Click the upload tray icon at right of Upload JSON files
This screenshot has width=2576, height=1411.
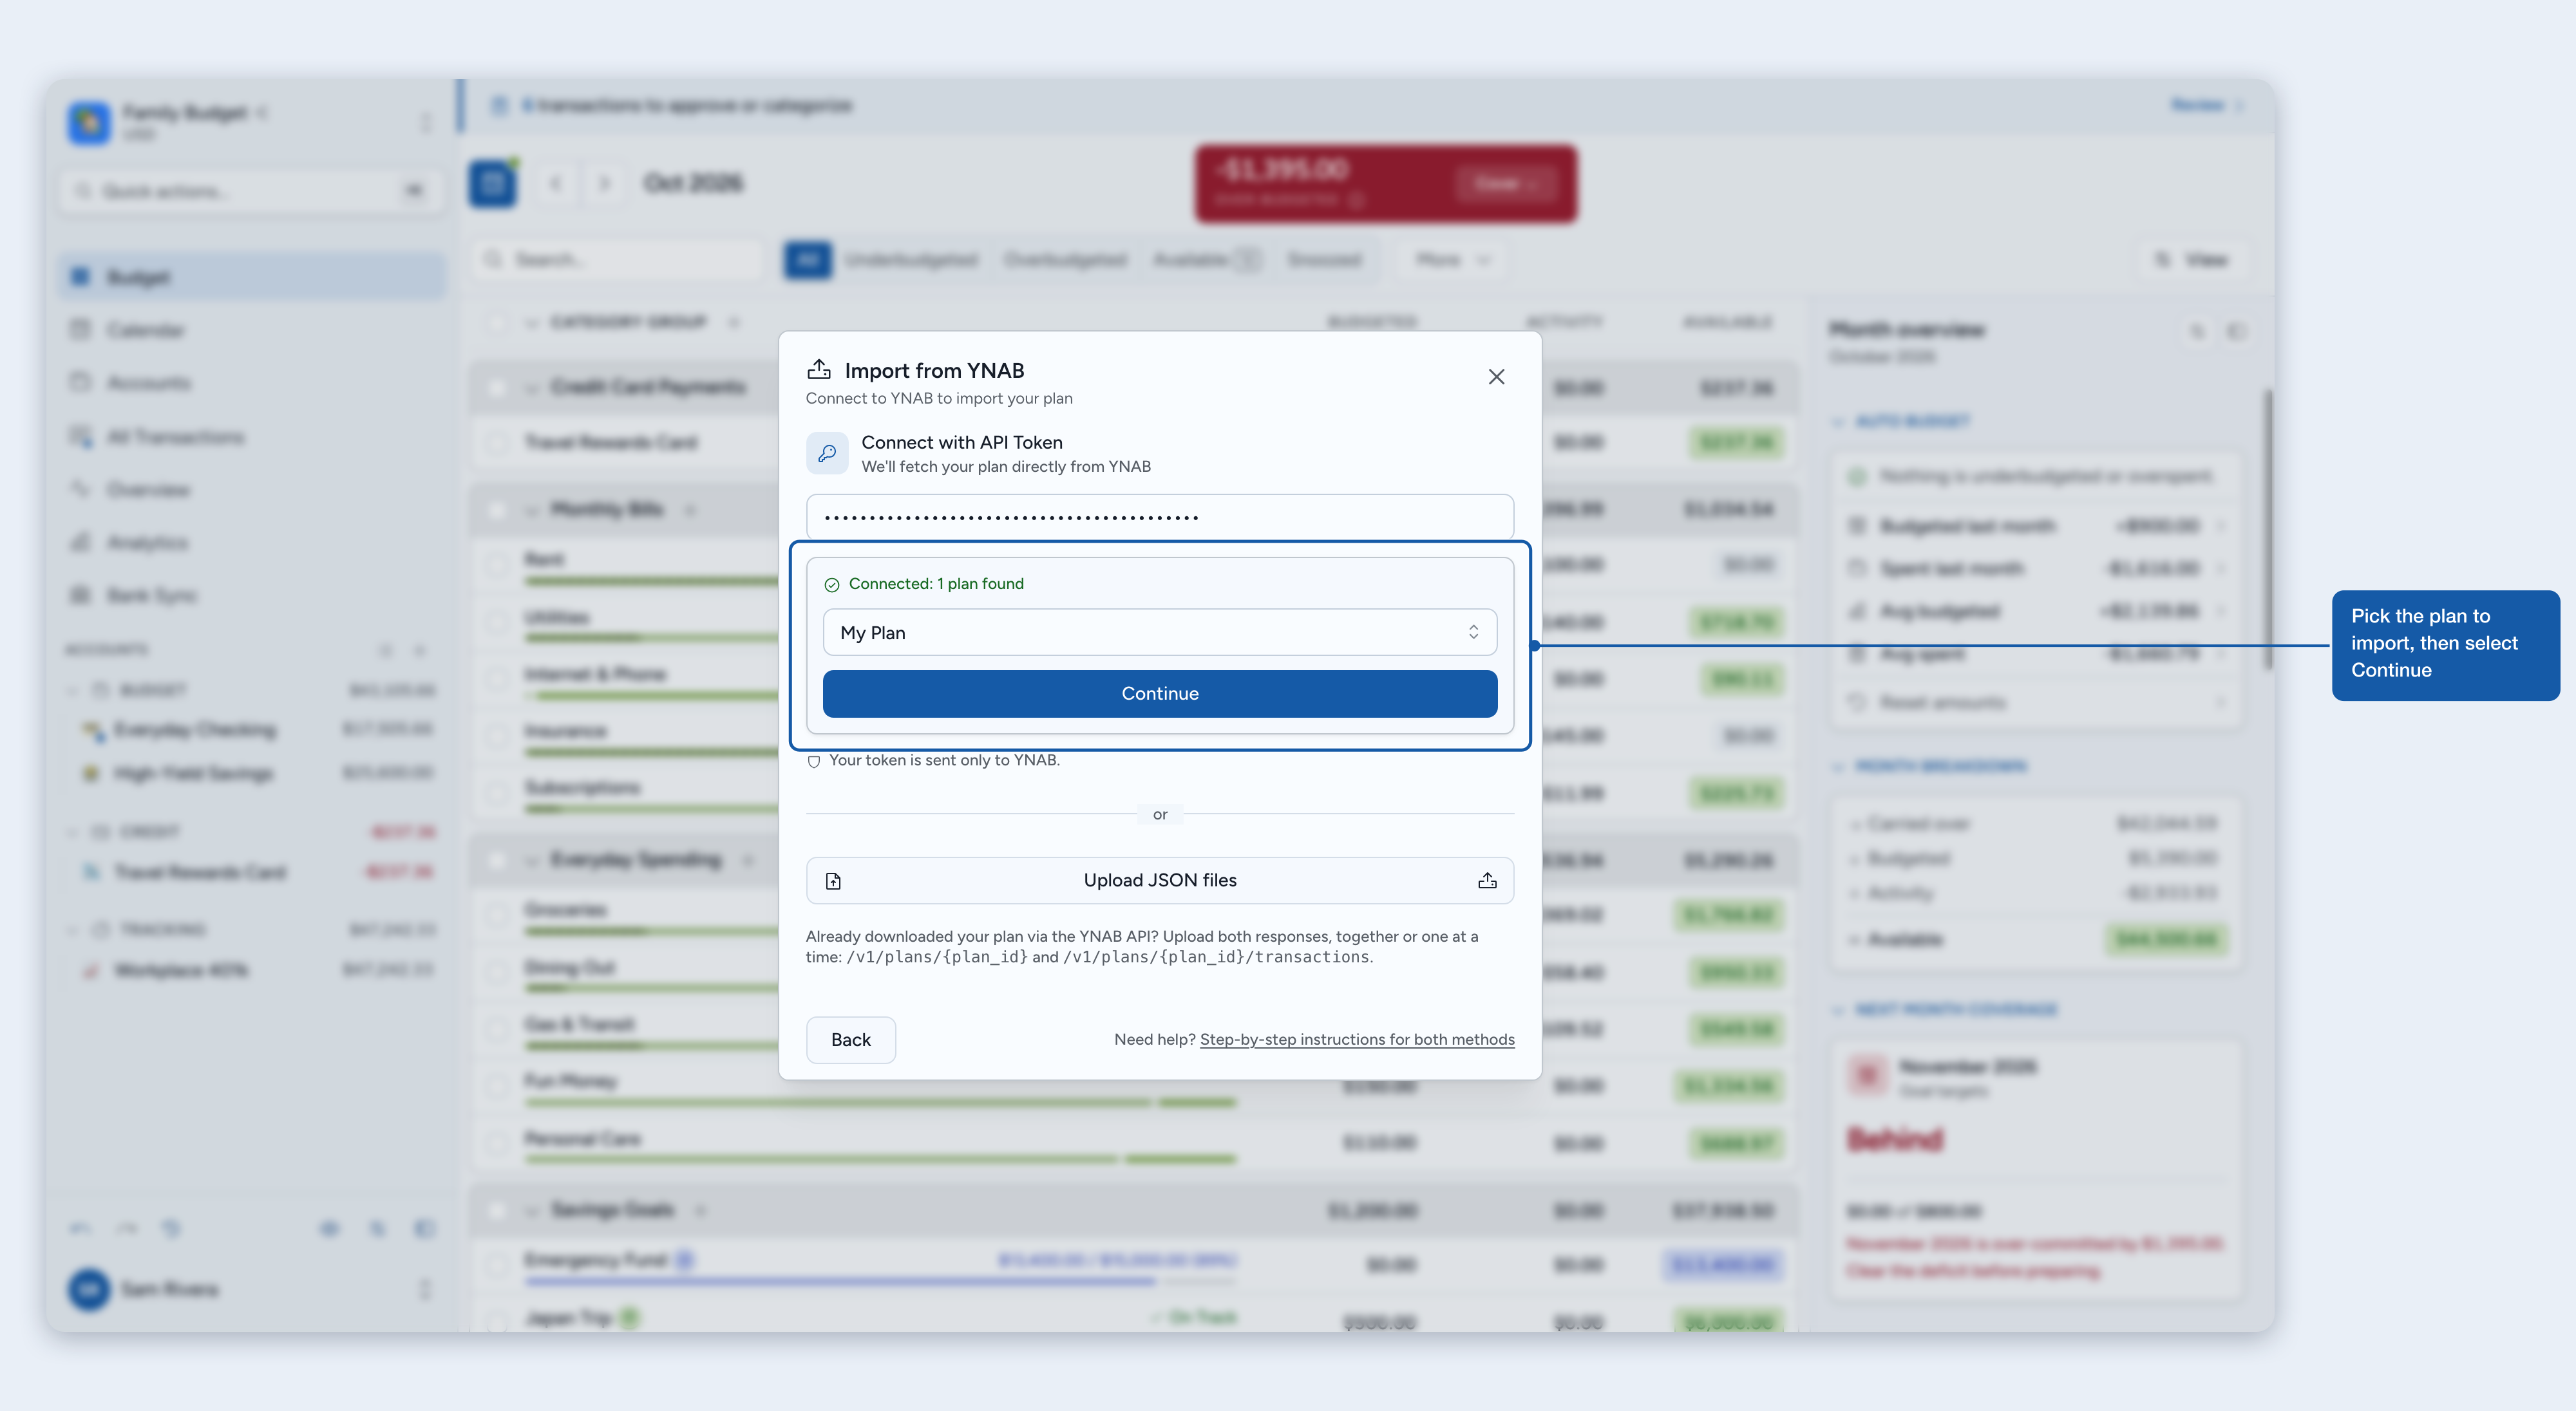pos(1487,881)
